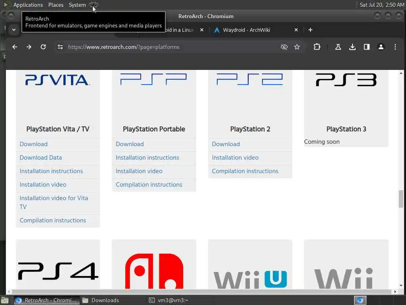This screenshot has width=406, height=305.
Task: Close the Waydroid - ArchWiki tab
Action: (296, 30)
